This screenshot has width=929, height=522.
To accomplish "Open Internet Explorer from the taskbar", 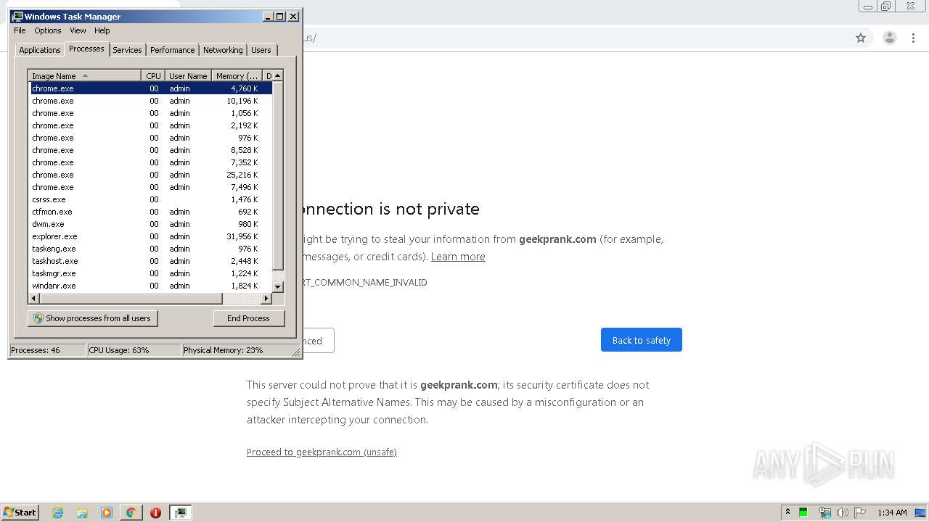I will 57,513.
